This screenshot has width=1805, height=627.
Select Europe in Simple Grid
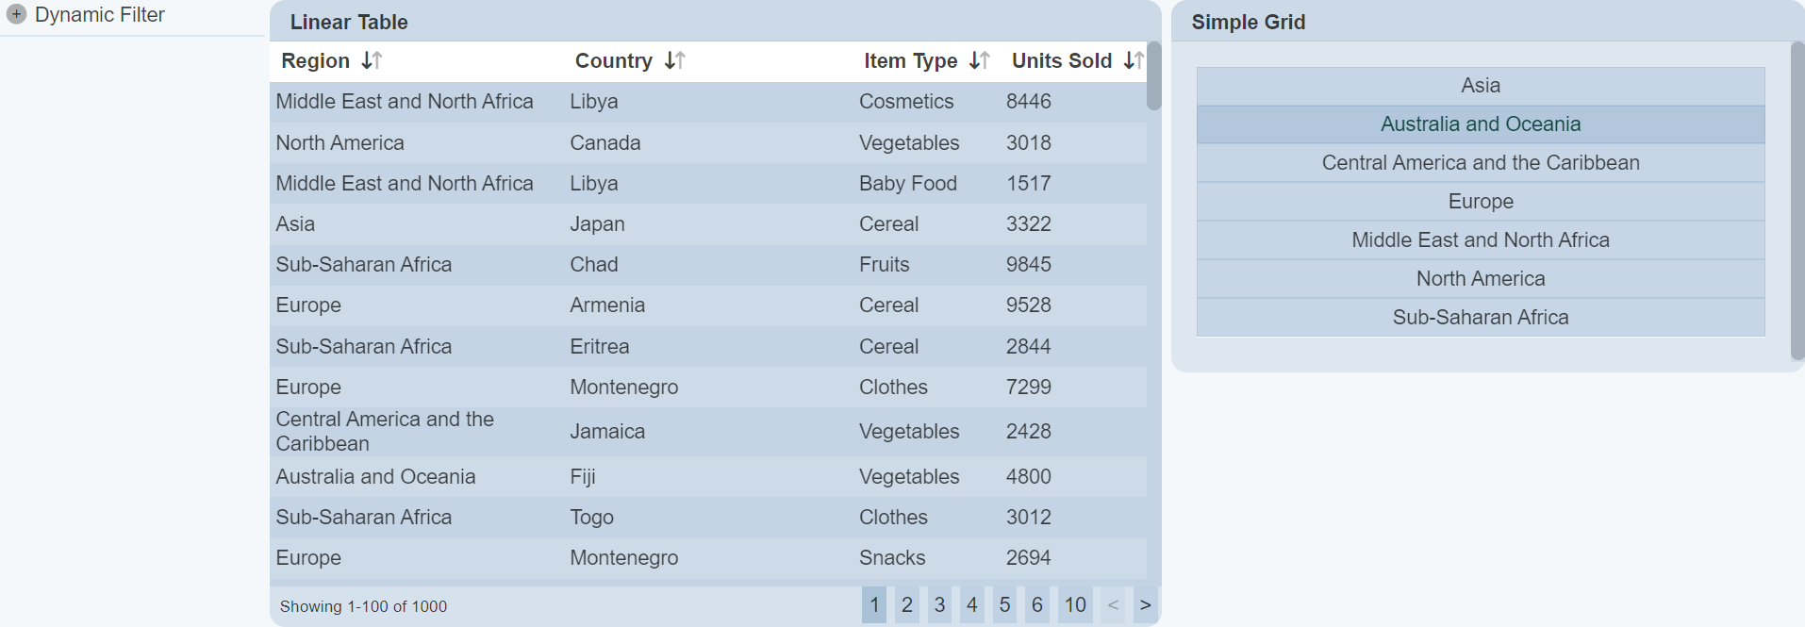(x=1480, y=202)
